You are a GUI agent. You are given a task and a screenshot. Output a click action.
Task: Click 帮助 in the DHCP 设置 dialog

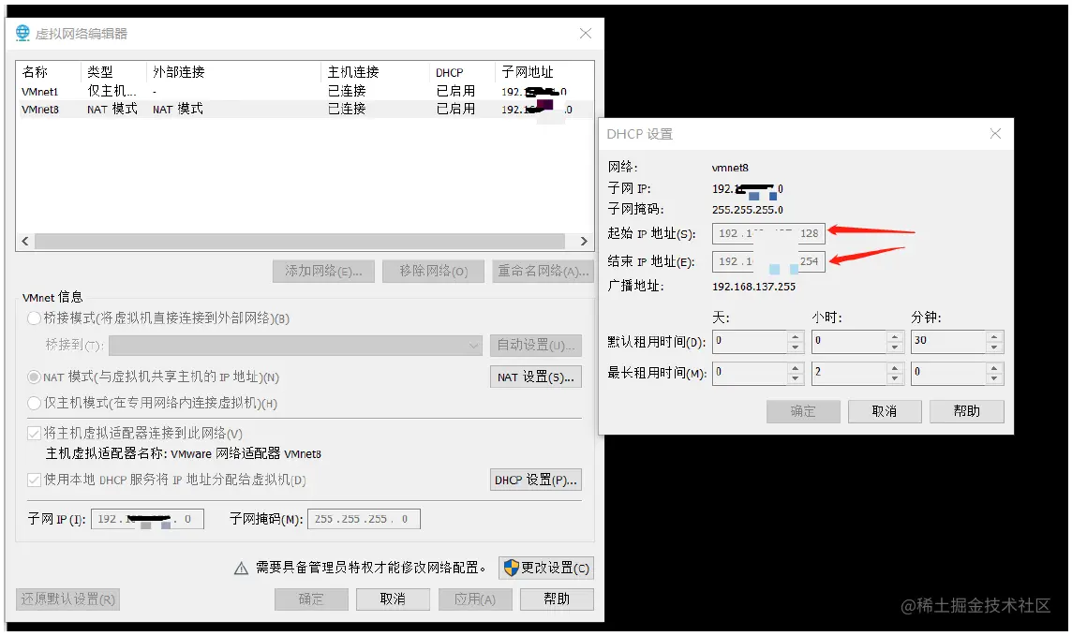pyautogui.click(x=967, y=412)
